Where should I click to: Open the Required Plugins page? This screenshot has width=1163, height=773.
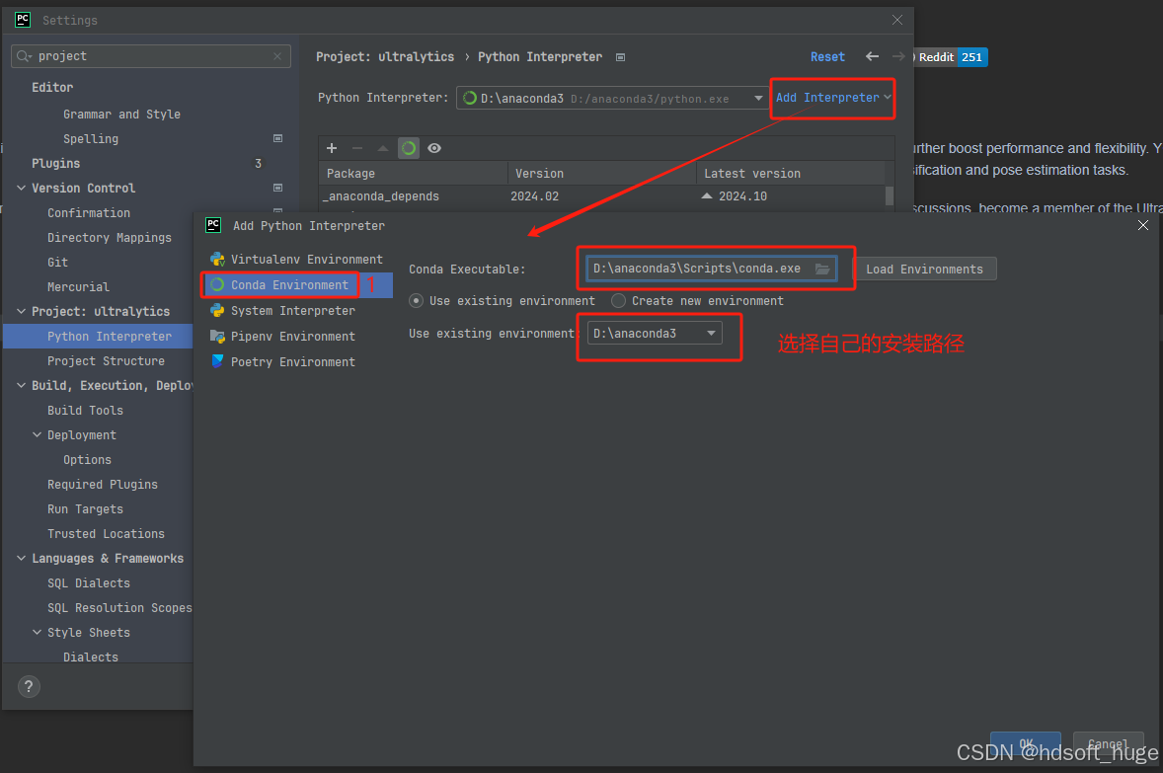tap(103, 485)
